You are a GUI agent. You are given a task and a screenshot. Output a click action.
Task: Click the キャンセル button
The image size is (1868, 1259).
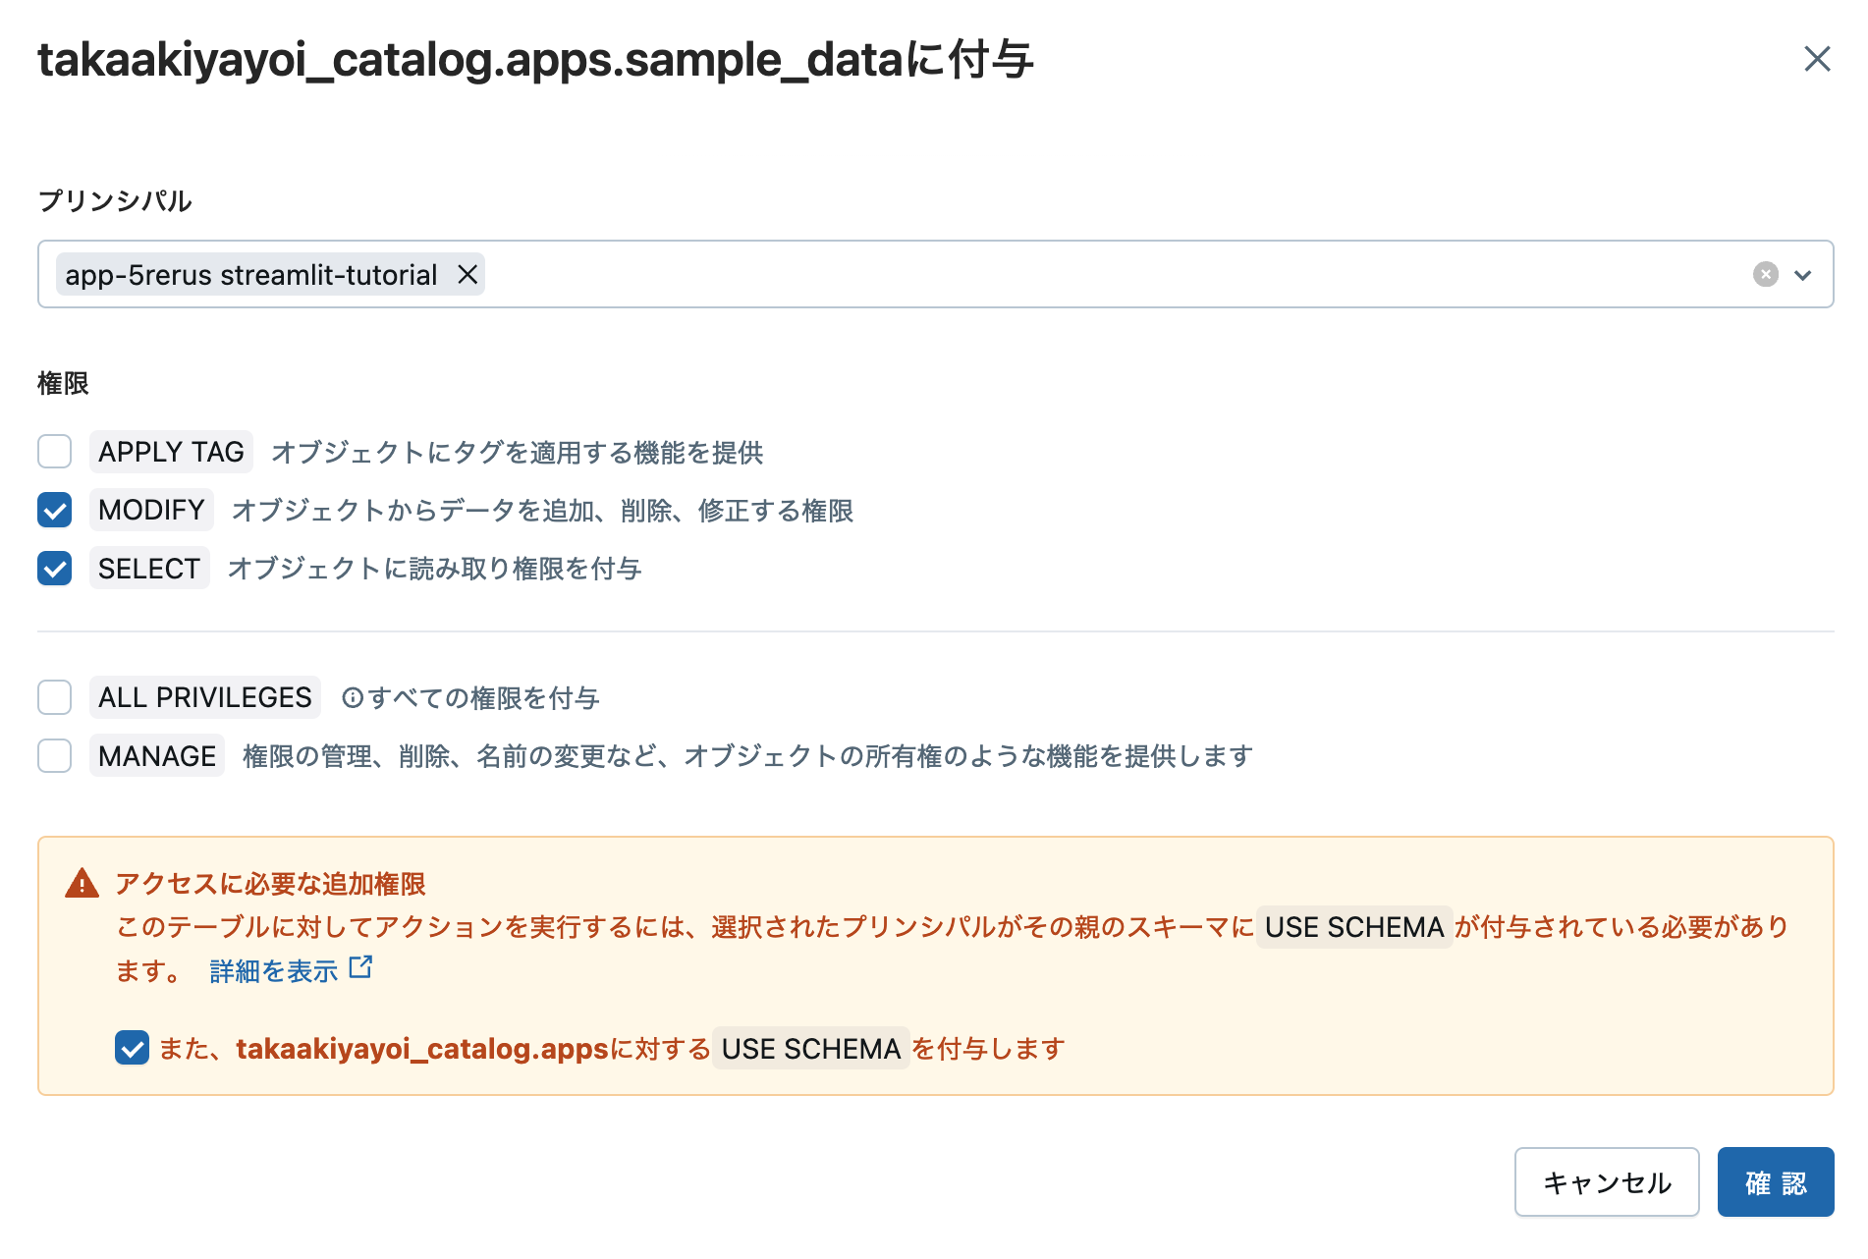pos(1607,1182)
